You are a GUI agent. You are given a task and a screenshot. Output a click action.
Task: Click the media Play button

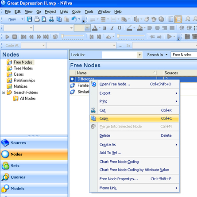point(7,37)
